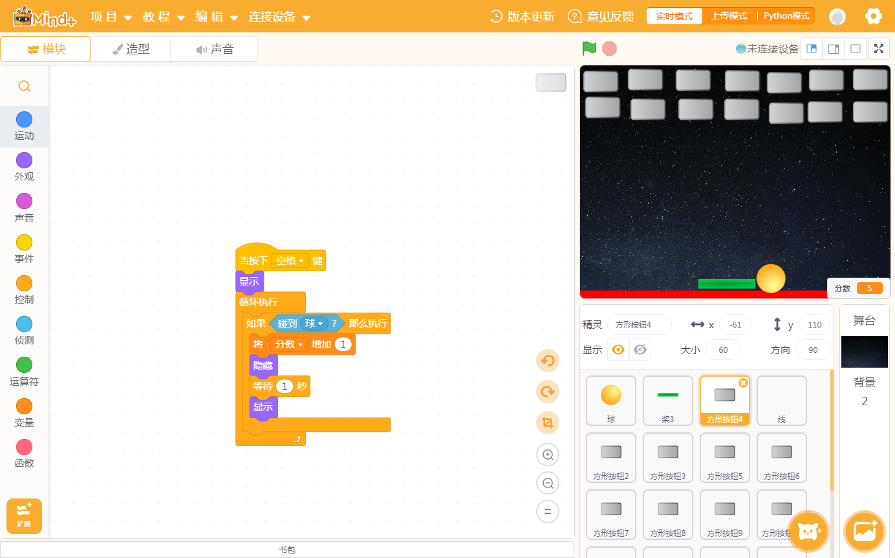This screenshot has height=558, width=895.
Task: Show sprite with the eye icon
Action: (x=618, y=350)
